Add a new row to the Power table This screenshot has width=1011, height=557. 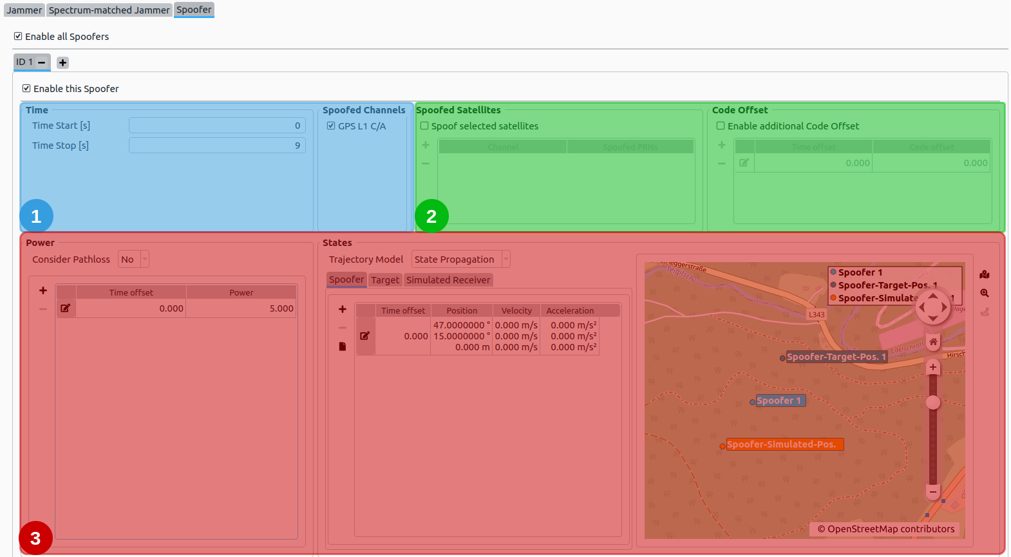tap(43, 291)
